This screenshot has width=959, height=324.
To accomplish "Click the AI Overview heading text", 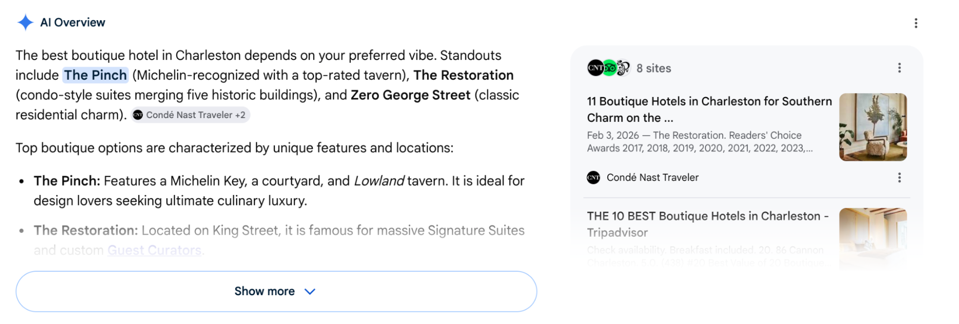I will [72, 23].
